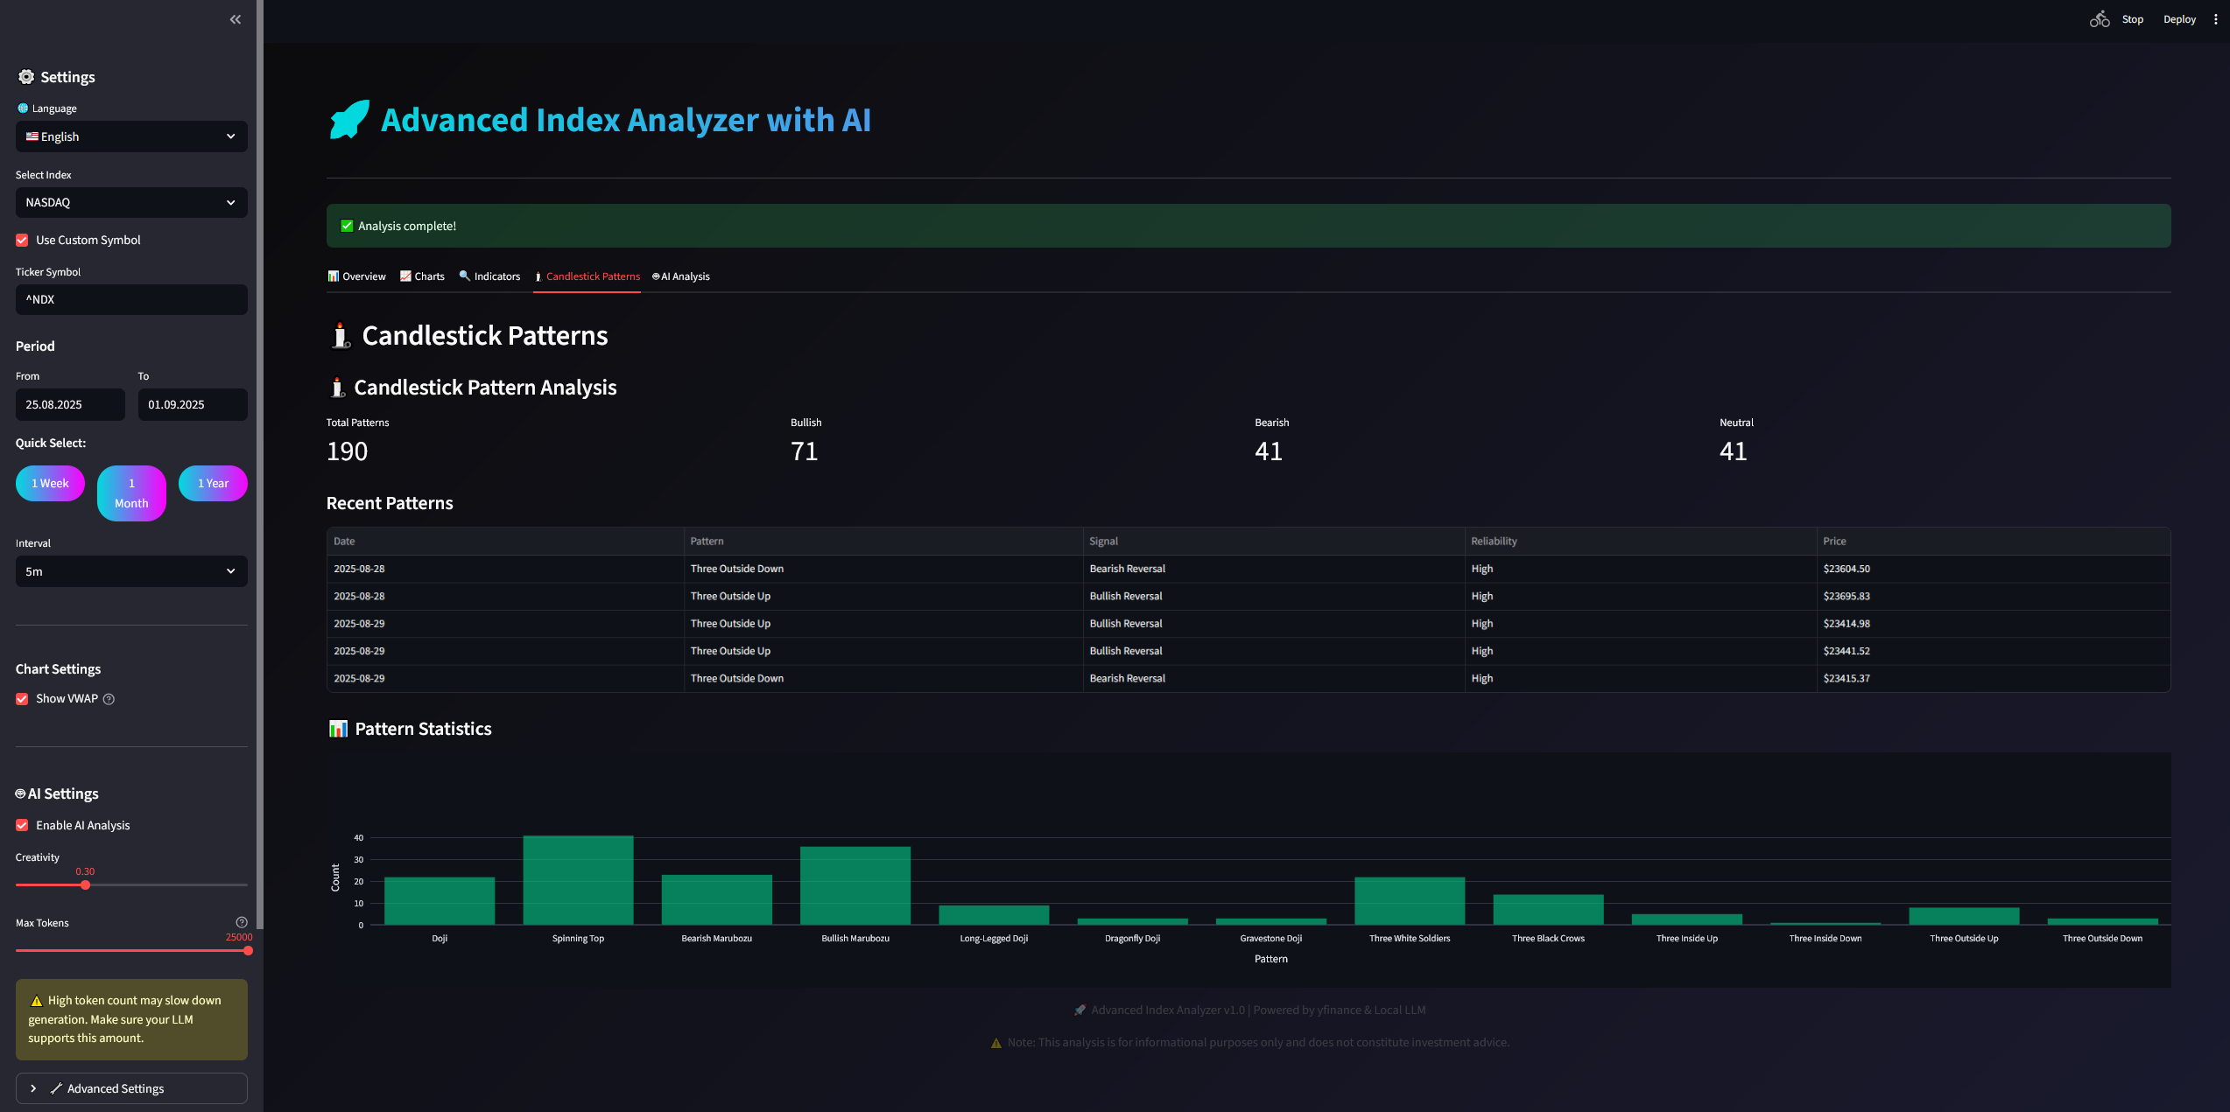Image resolution: width=2230 pixels, height=1112 pixels.
Task: Click Pattern Statistics bar chart icon
Action: (x=338, y=729)
